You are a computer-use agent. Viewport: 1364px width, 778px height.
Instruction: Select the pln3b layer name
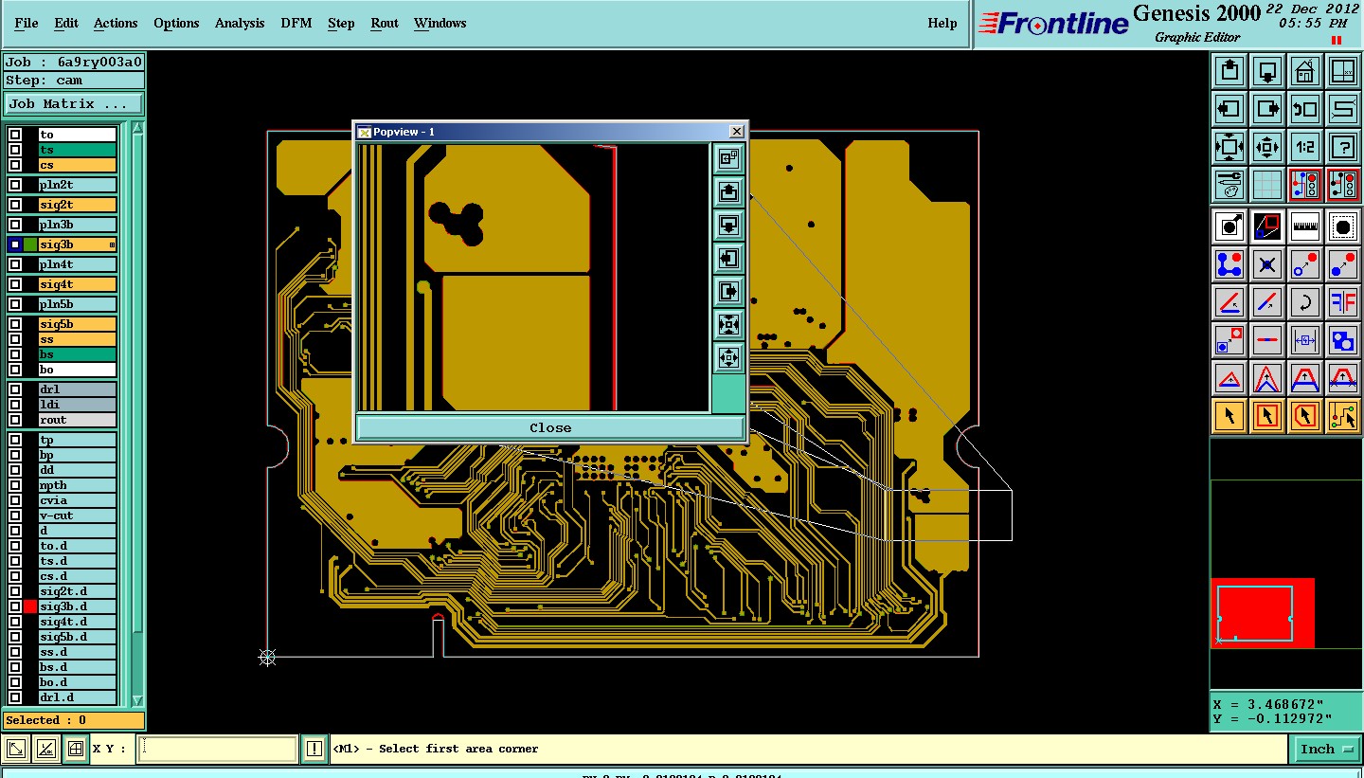tap(78, 225)
